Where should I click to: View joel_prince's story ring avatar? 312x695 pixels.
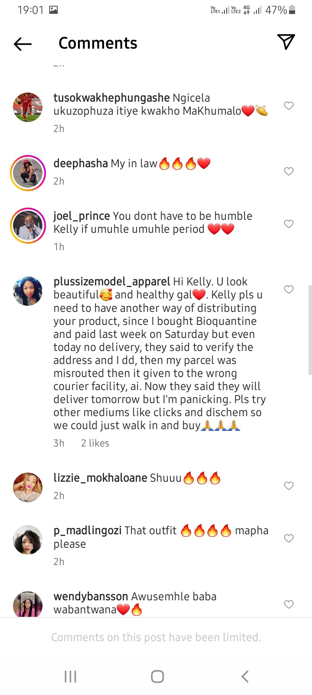tap(28, 225)
